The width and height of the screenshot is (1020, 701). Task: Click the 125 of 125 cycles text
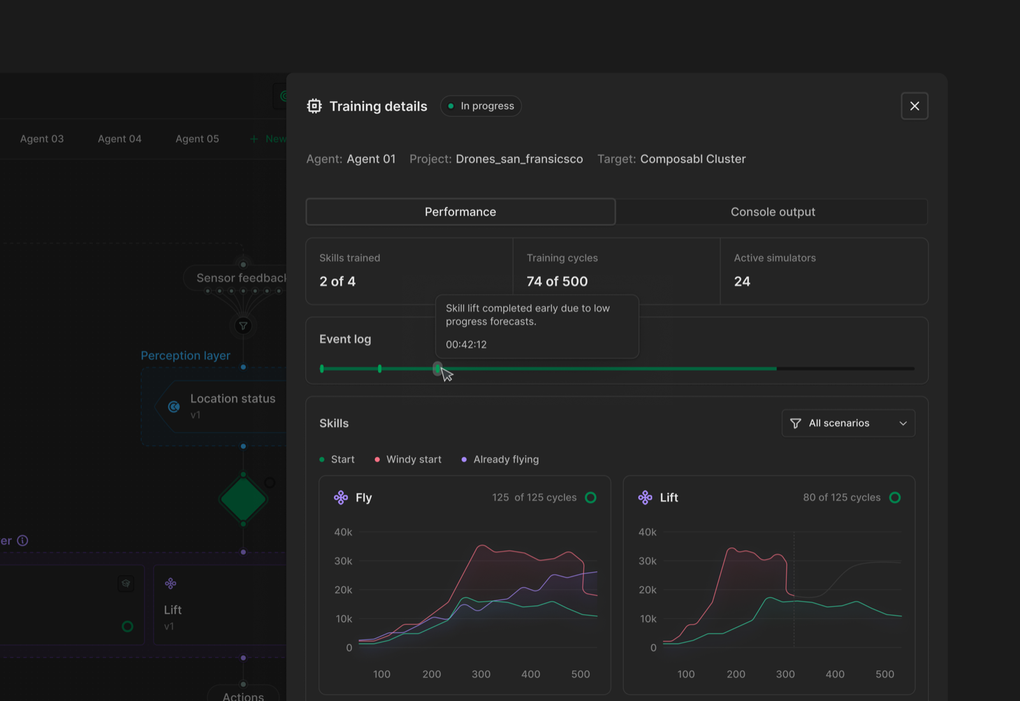(534, 497)
